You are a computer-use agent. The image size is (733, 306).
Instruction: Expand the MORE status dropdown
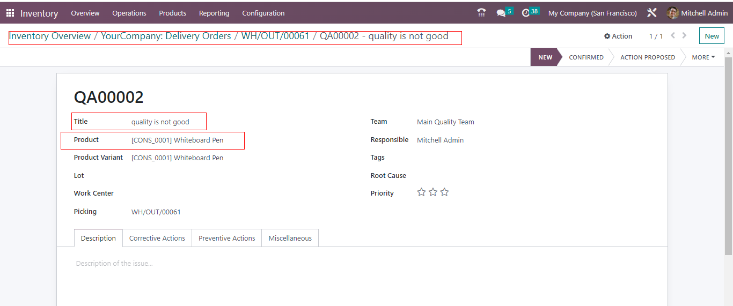click(703, 57)
